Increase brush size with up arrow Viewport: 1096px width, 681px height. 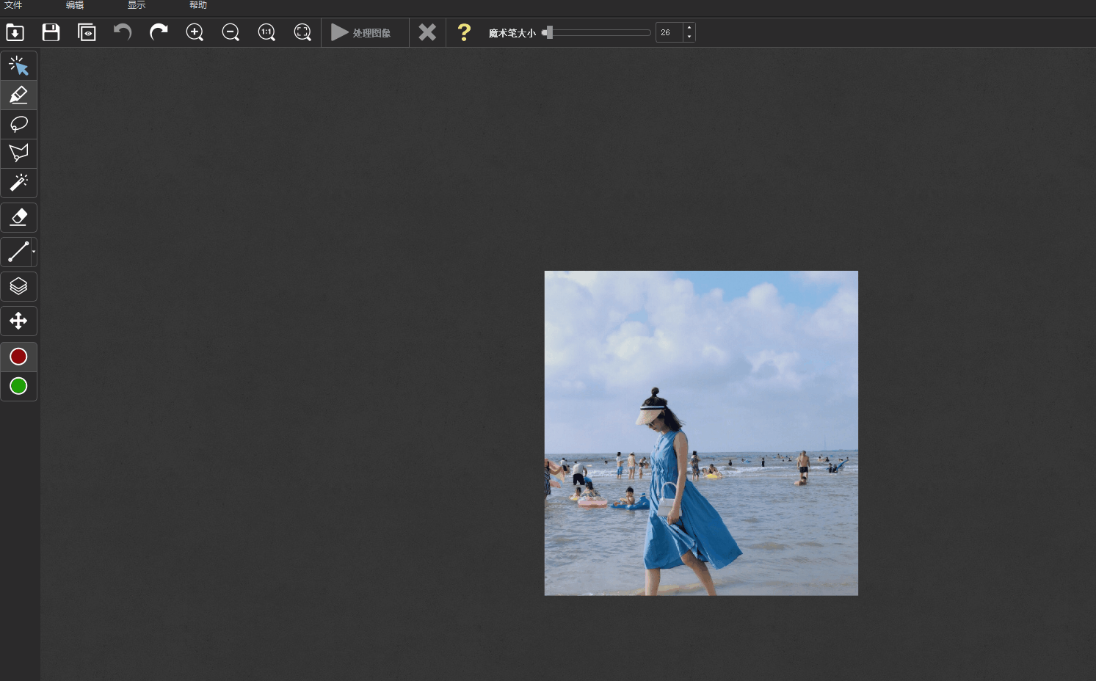click(689, 28)
